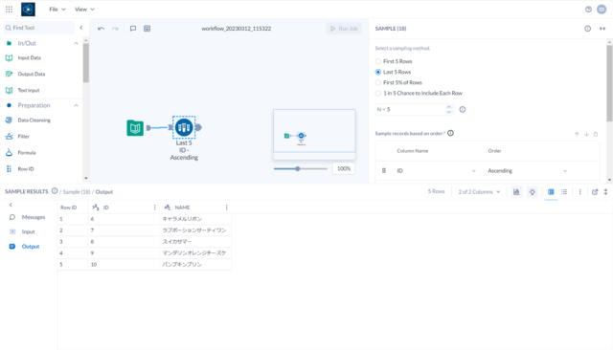
Task: Click the 100% zoom level box
Action: pyautogui.click(x=344, y=168)
